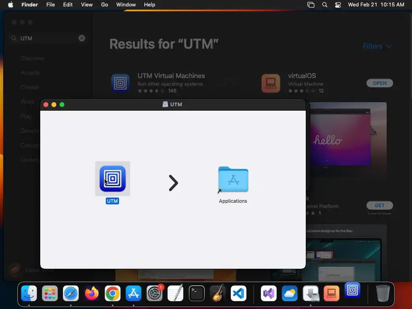Click the hello screenshot thumbnail in App Store
412x309 pixels.
click(x=348, y=139)
